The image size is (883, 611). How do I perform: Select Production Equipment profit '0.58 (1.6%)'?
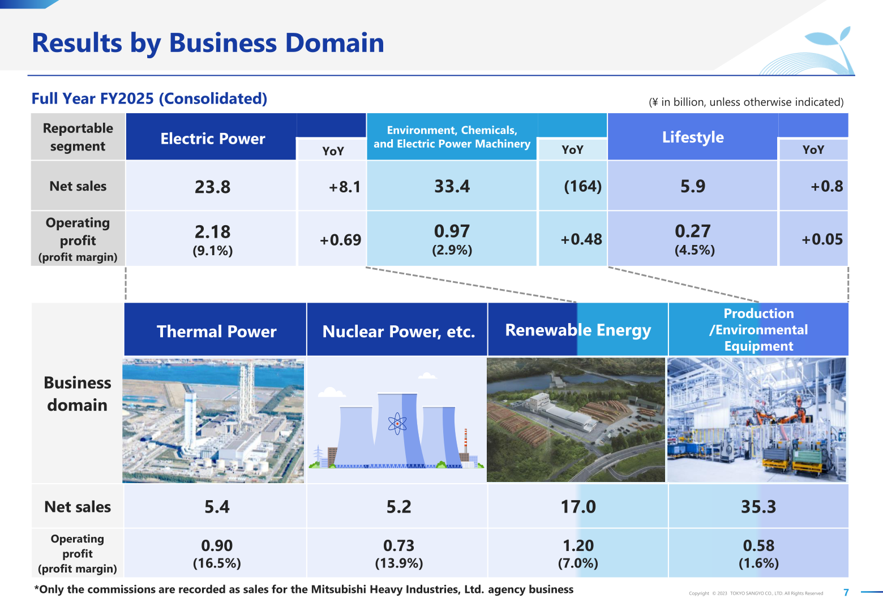[758, 553]
